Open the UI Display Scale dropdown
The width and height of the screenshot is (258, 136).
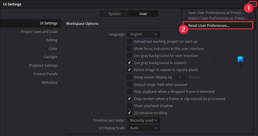tap(143, 128)
